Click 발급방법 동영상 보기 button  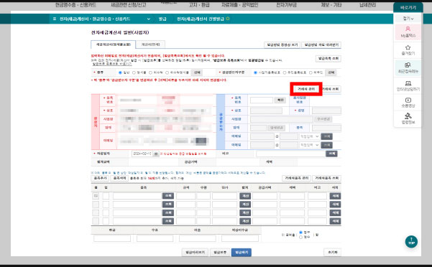(x=282, y=44)
